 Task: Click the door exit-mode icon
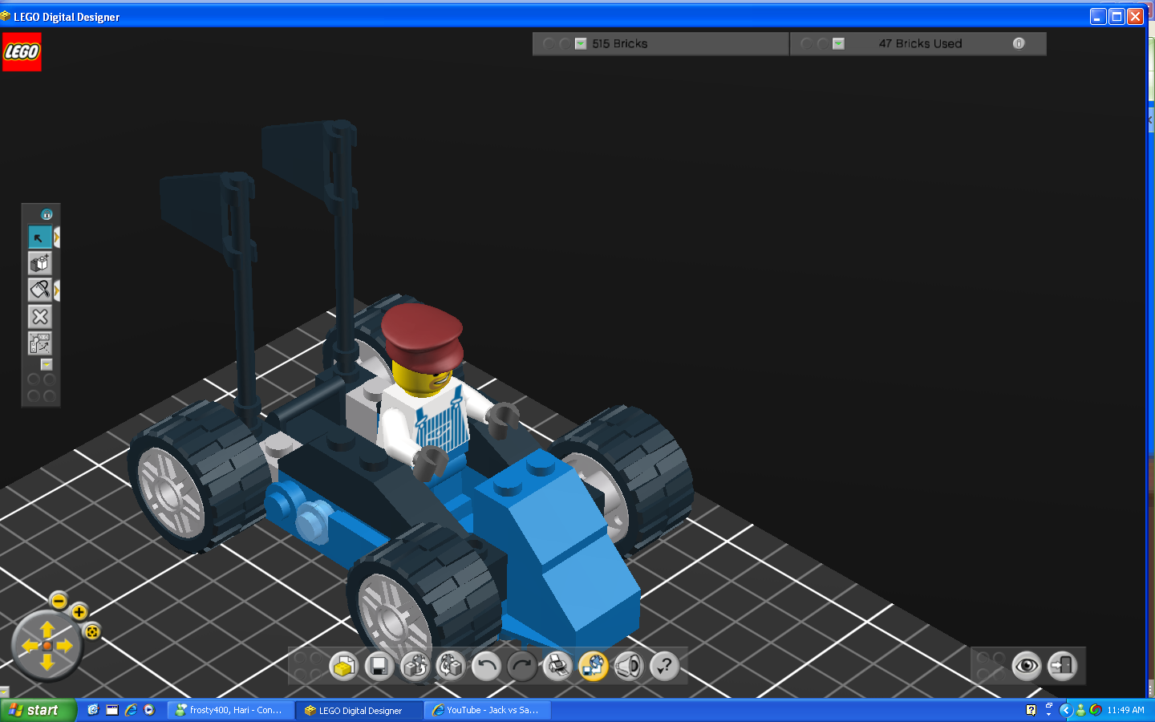pos(1063,666)
